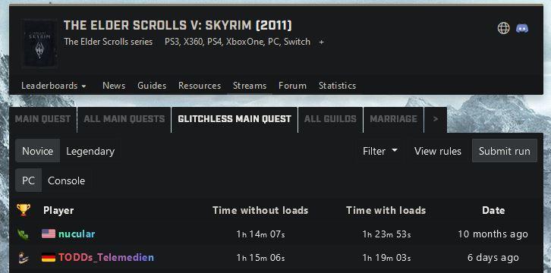Open the Streams menu item
This screenshot has width=551, height=273.
coord(250,86)
